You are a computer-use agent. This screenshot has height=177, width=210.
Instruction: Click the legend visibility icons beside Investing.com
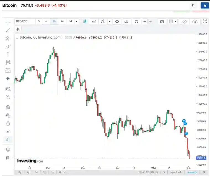(68, 38)
